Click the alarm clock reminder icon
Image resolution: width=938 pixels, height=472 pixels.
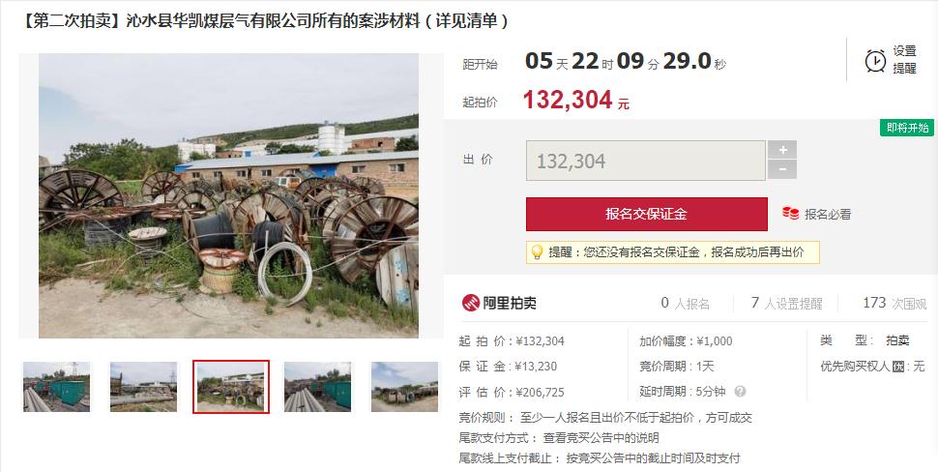875,60
